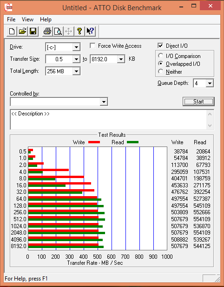Open the View menu

pyautogui.click(x=27, y=19)
